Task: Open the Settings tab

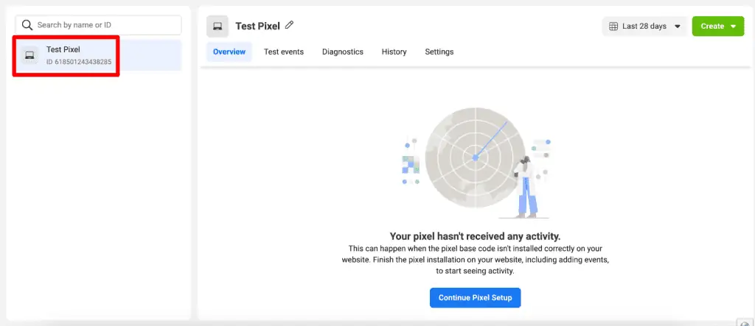Action: (x=439, y=52)
